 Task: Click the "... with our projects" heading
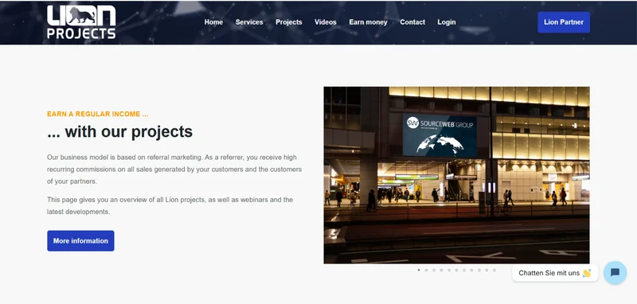(x=120, y=132)
